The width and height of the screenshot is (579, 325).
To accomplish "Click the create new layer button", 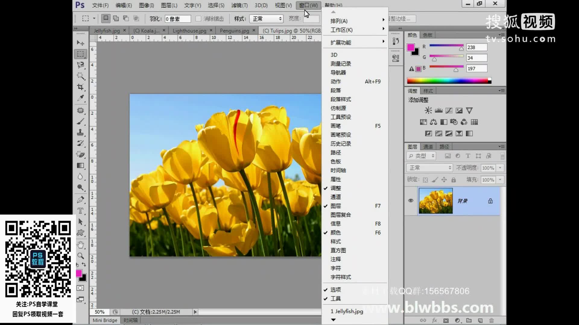I will 480,320.
